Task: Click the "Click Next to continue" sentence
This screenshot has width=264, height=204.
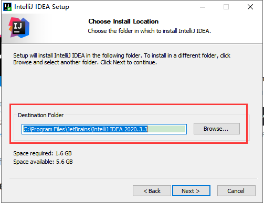Action: coord(129,62)
